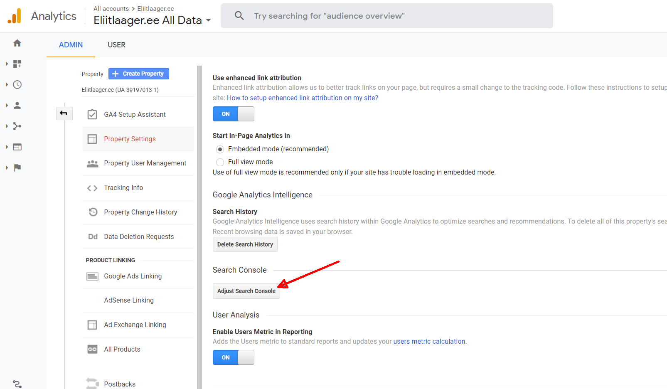This screenshot has width=667, height=389.
Task: Toggle Enable Users Metric in Reporting switch
Action: pos(233,357)
